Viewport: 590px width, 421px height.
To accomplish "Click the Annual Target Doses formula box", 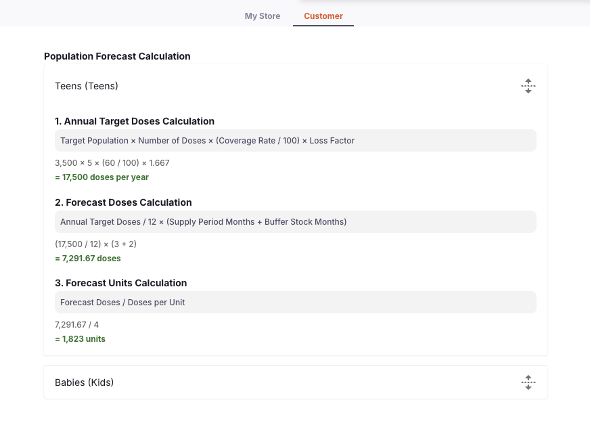I will [x=296, y=140].
